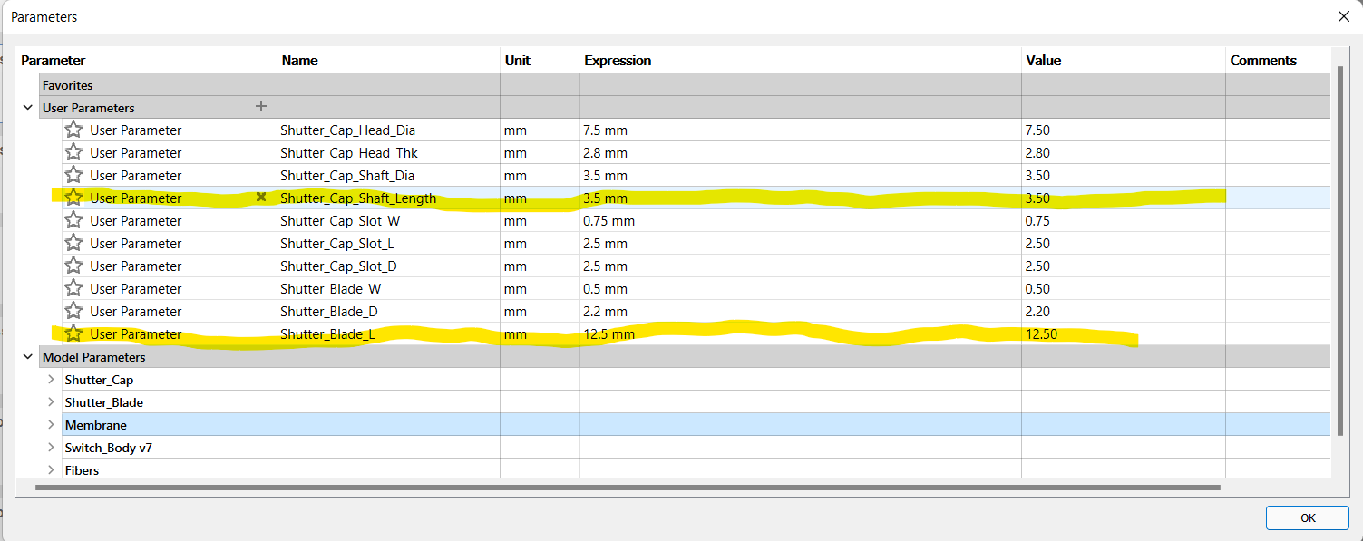The height and width of the screenshot is (541, 1363).
Task: Click the Shutter_Cap_Shaft_Dia name cell
Action: [388, 175]
